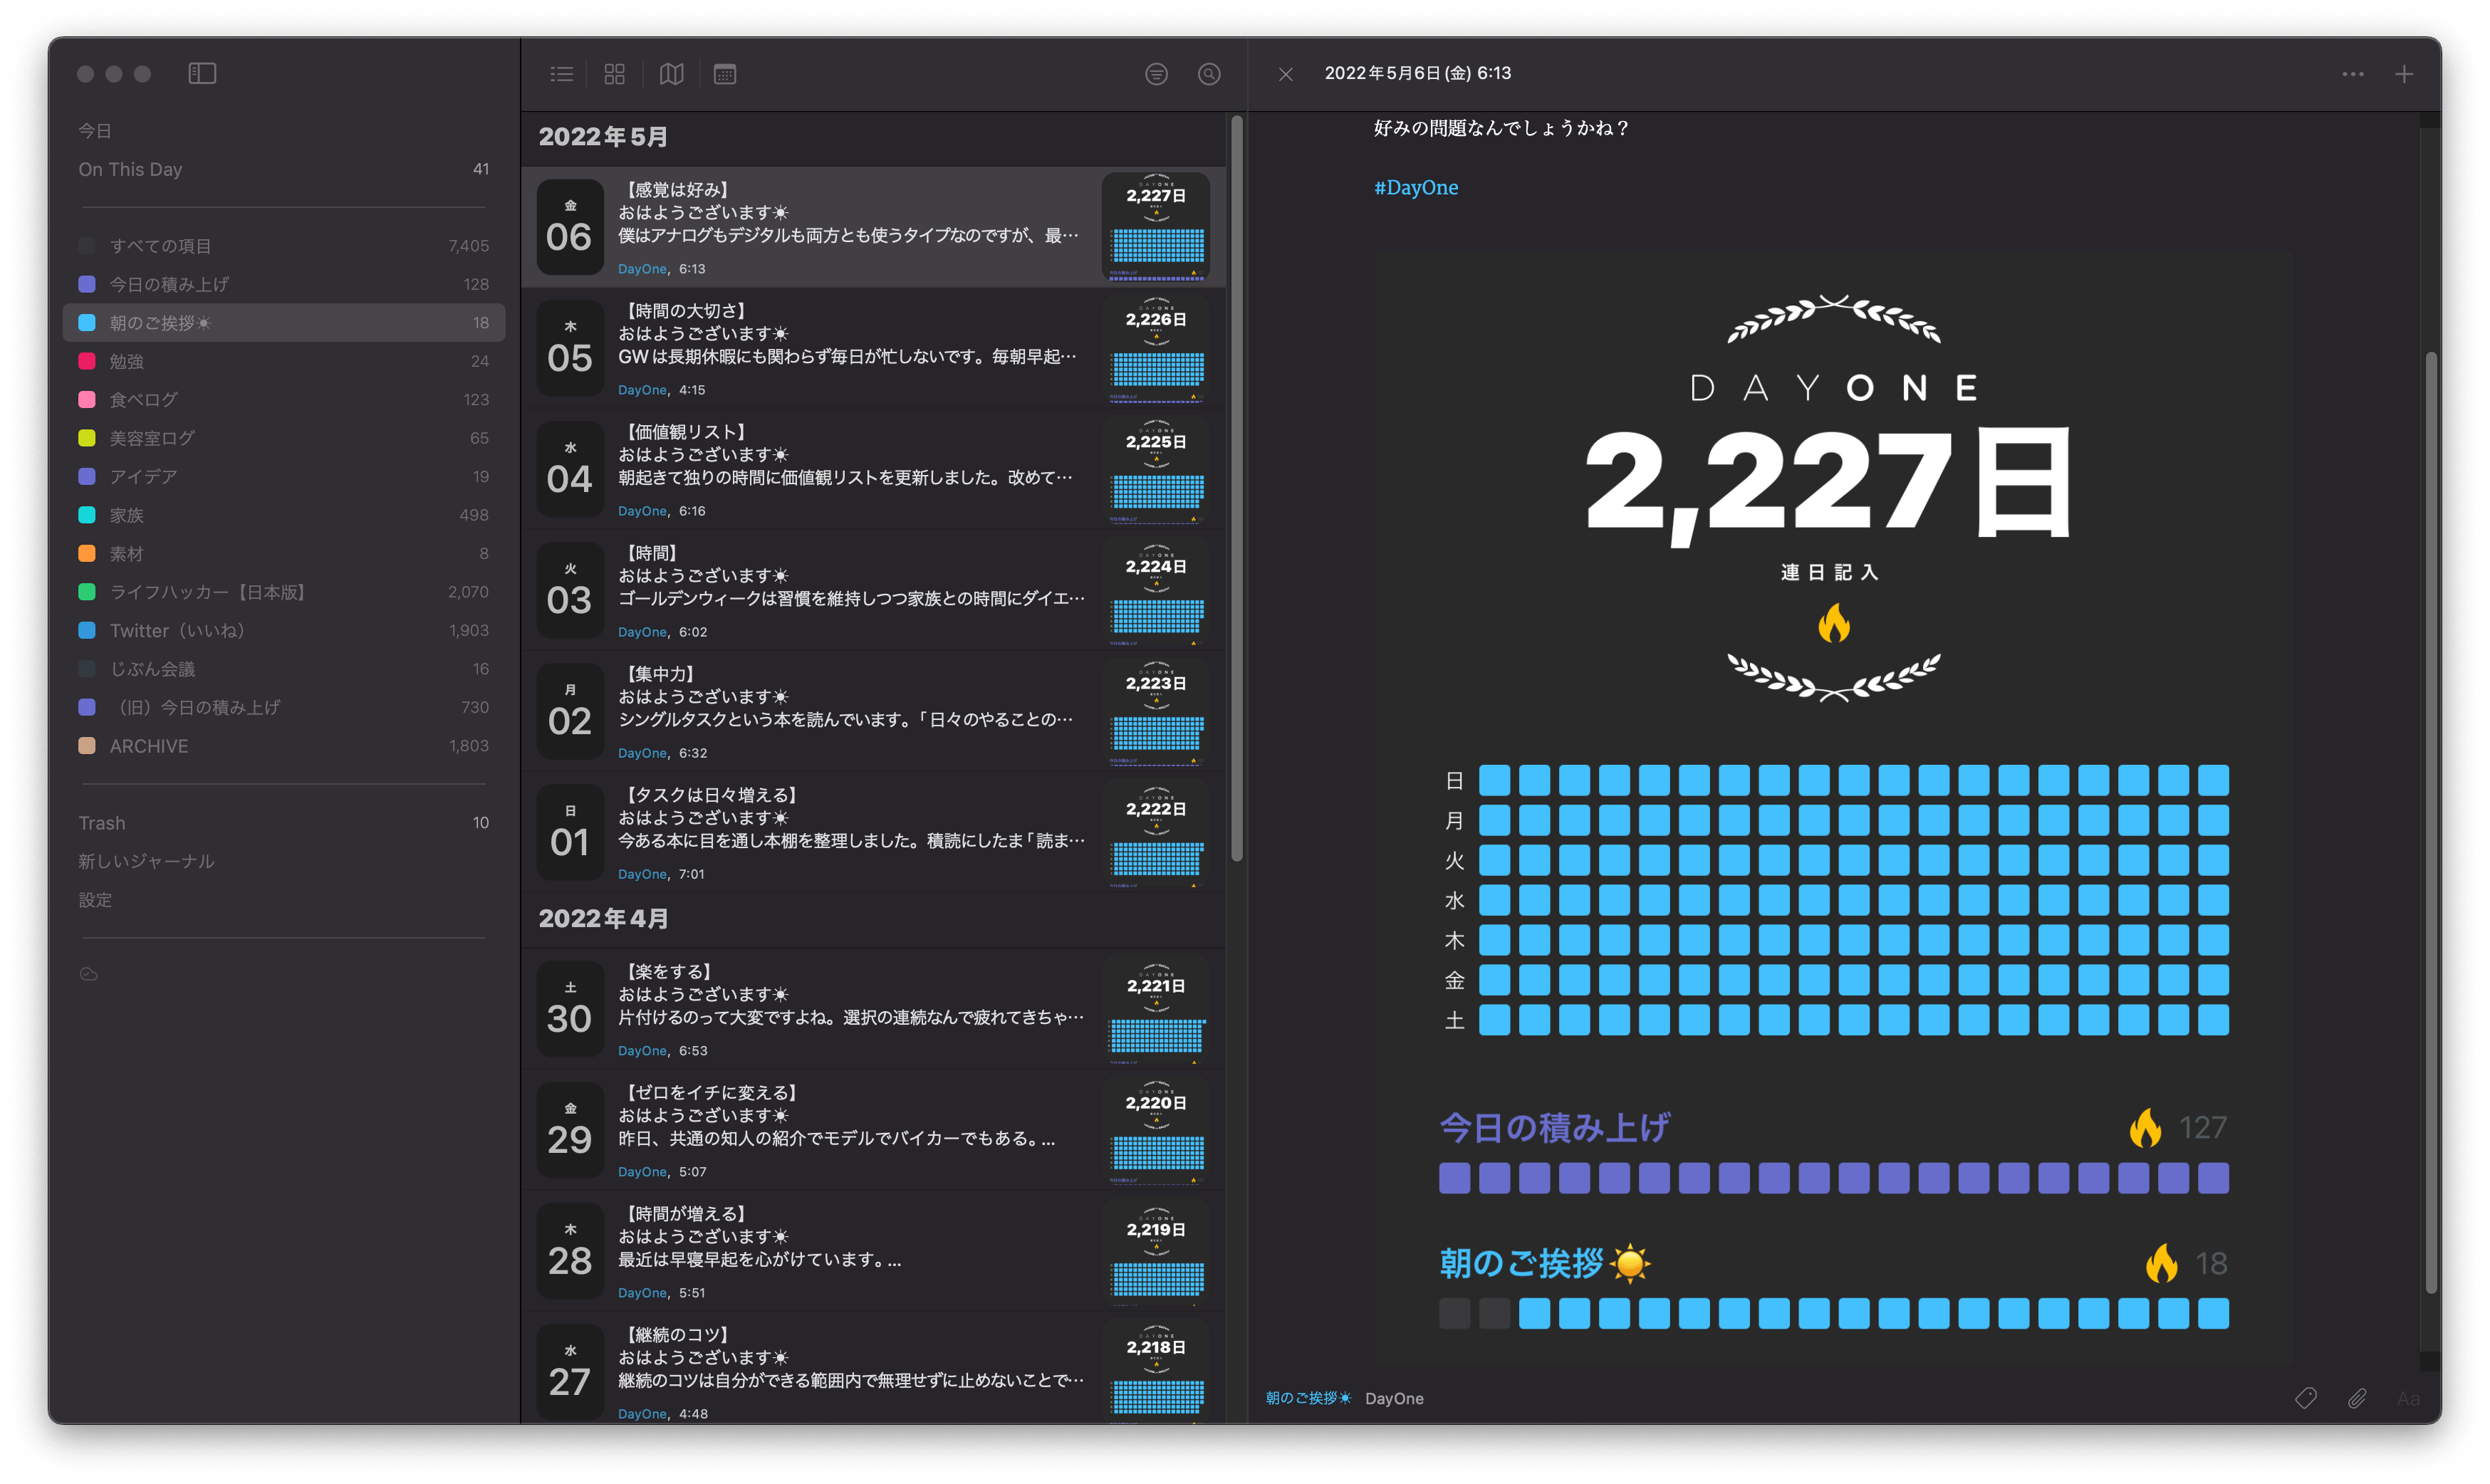2490x1484 pixels.
Task: Open On This Day in sidebar
Action: click(284, 169)
